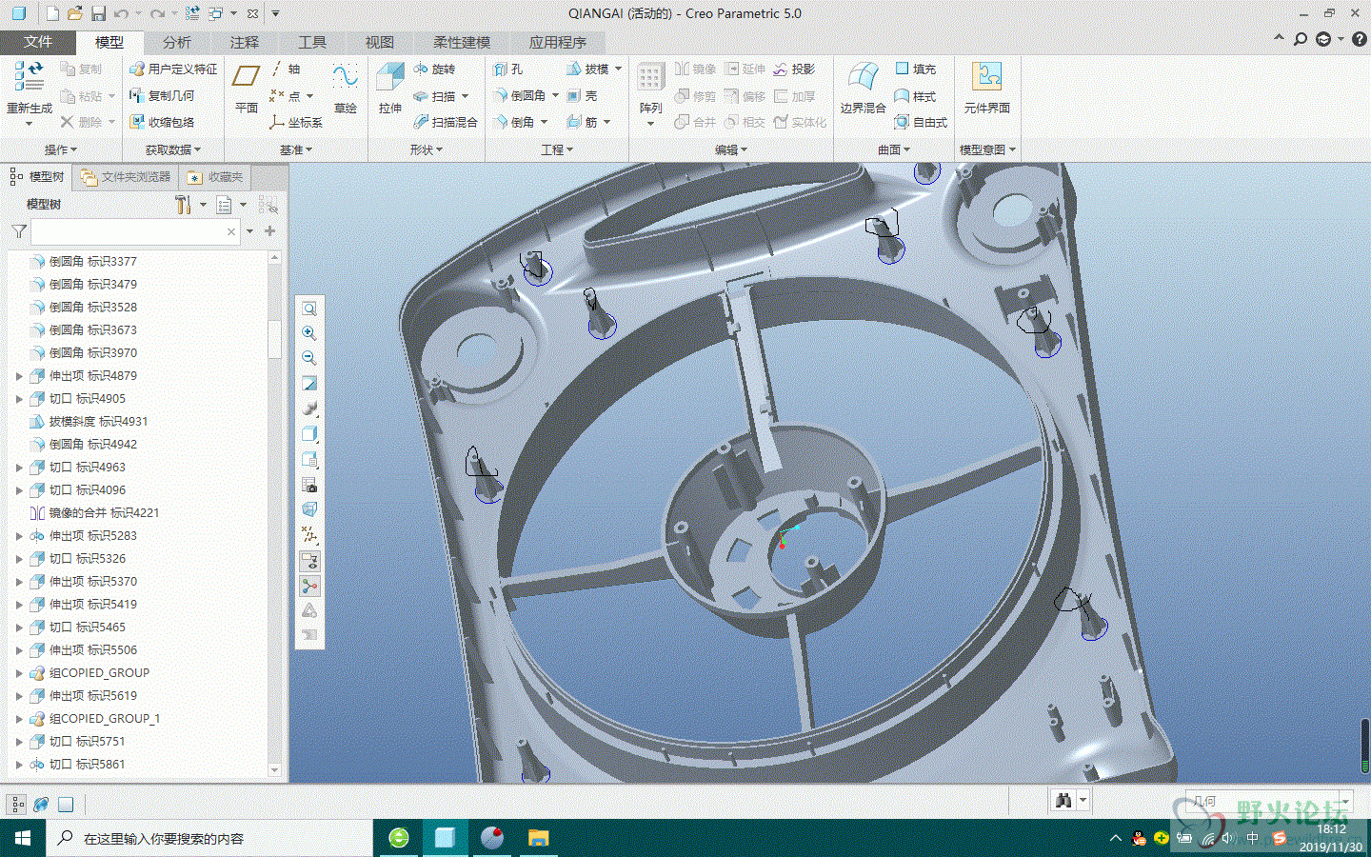Click the Open file folder icon
The width and height of the screenshot is (1371, 857).
(x=74, y=14)
